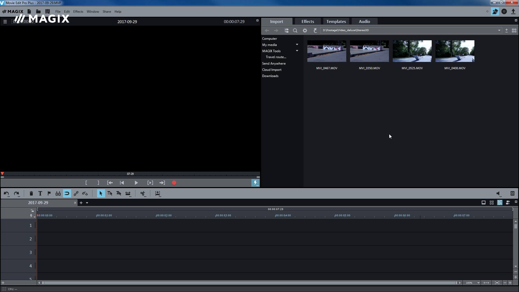Click the timeline end marker bracket
The height and width of the screenshot is (292, 519).
[98, 183]
